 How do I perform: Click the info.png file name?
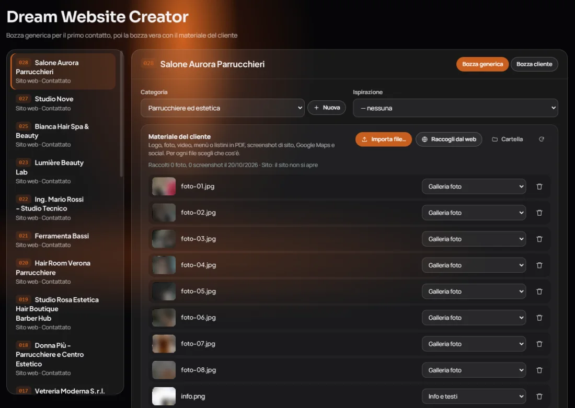tap(193, 397)
